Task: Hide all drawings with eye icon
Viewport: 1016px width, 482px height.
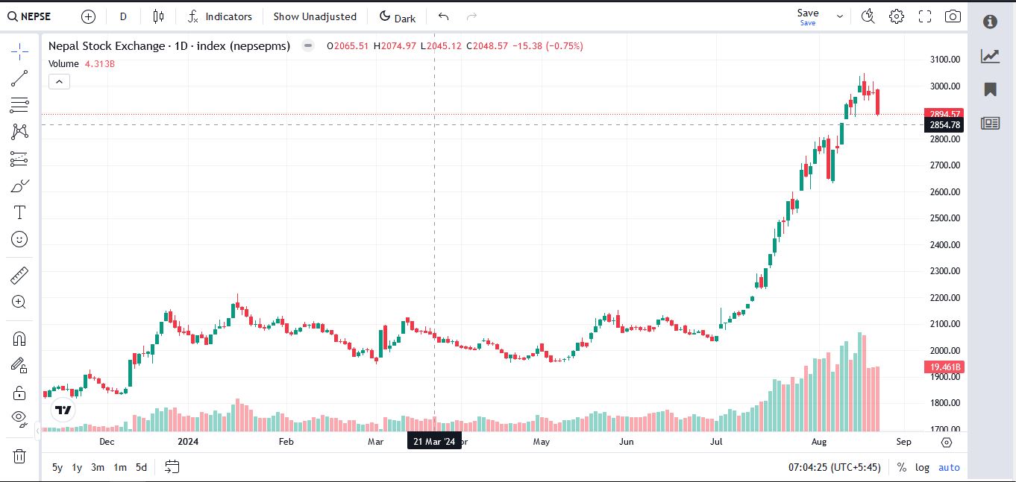Action: coord(19,417)
